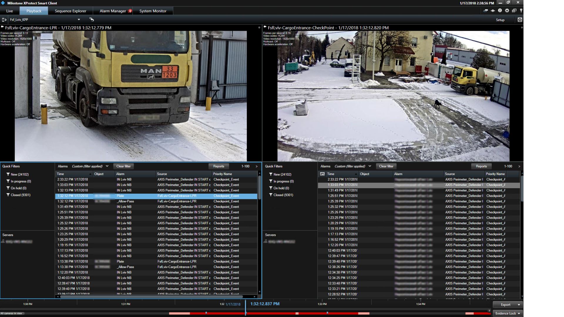The image size is (564, 317).
Task: Click camera icon of CargoEntrance-CheckPoint title bar
Action: pos(265,27)
